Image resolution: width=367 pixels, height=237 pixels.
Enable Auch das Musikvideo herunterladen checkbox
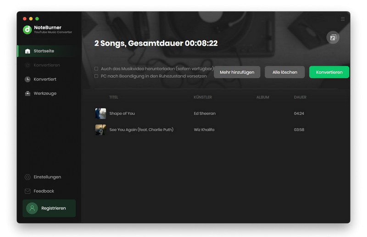coord(96,69)
